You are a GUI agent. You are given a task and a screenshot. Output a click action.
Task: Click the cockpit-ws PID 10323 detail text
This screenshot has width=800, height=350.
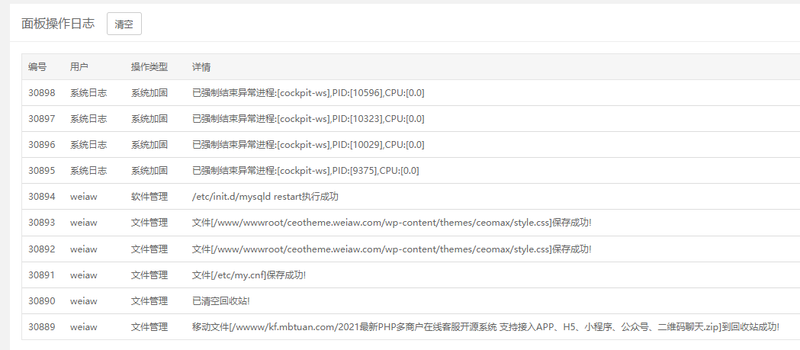pyautogui.click(x=308, y=119)
